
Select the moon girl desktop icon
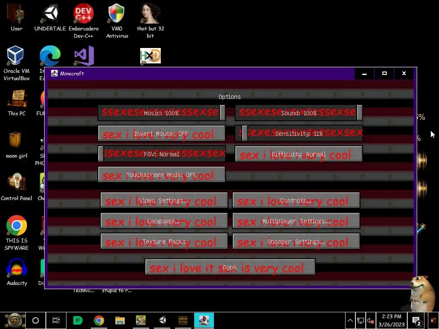[x=17, y=145]
